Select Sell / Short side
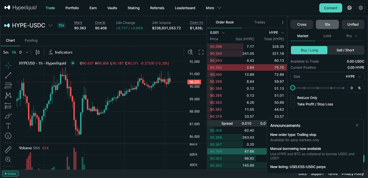The image size is (368, 178). point(345,50)
